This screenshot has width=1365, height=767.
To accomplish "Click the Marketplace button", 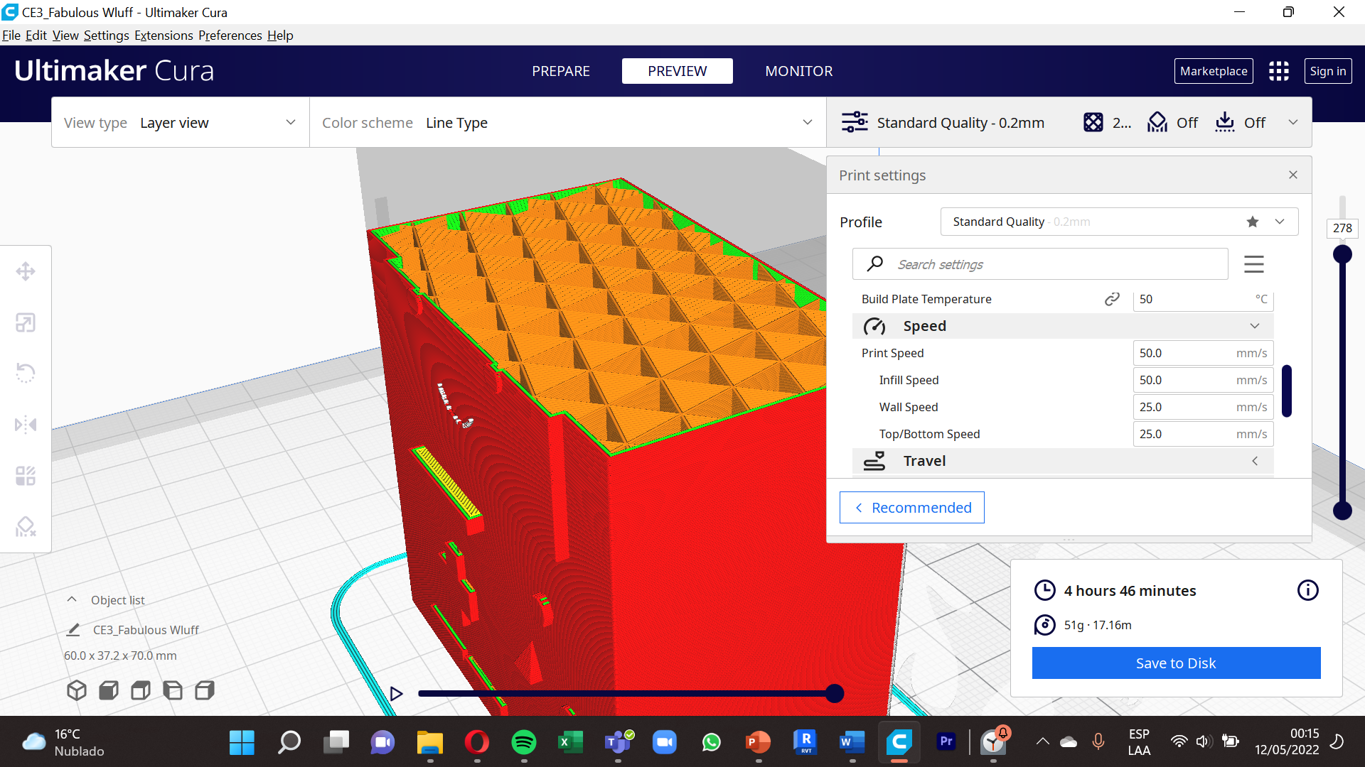I will [x=1214, y=71].
